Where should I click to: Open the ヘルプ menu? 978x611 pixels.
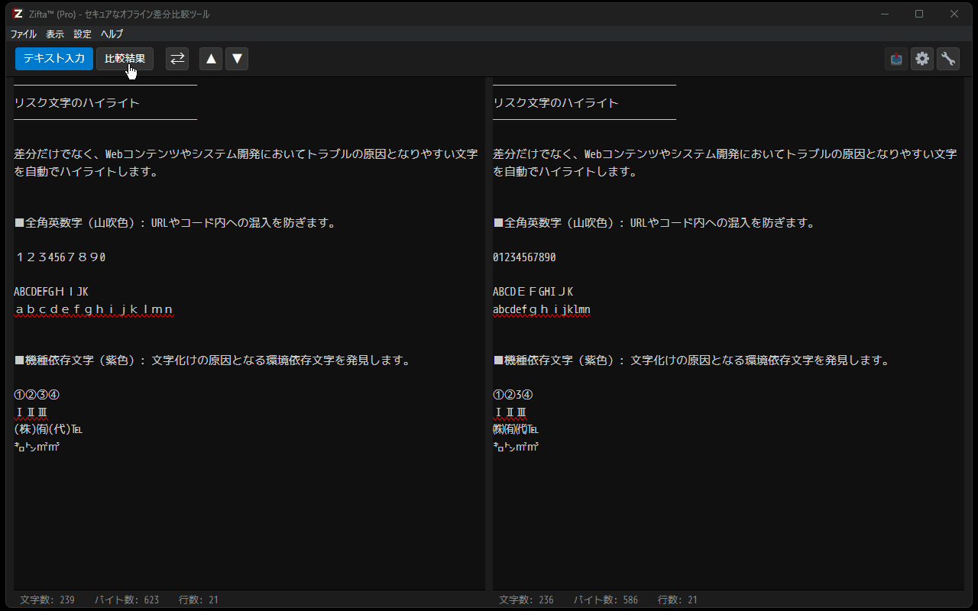[x=111, y=34]
